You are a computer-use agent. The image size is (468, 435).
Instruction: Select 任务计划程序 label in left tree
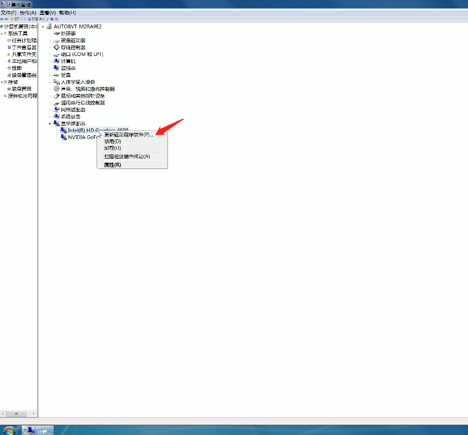[x=25, y=41]
